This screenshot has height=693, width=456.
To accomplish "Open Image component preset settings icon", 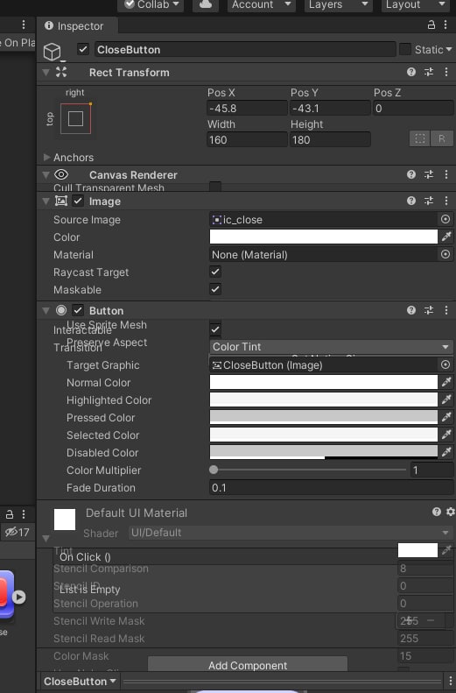I will coord(429,201).
